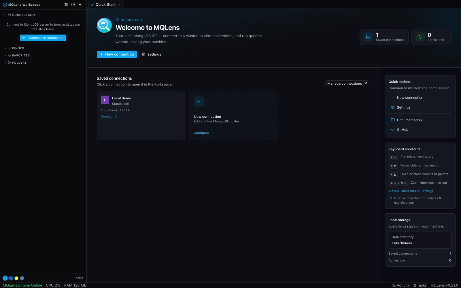461x288 pixels.
Task: Click the folder icon near collection tip
Action: tap(390, 198)
